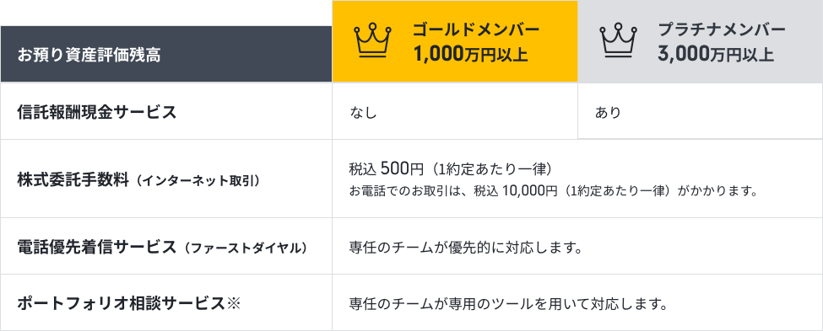Select the ゴールドメンバー header title

(476, 29)
